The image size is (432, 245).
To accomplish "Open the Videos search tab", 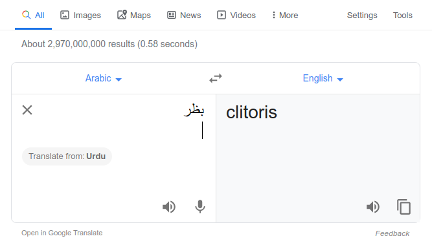I will 236,15.
